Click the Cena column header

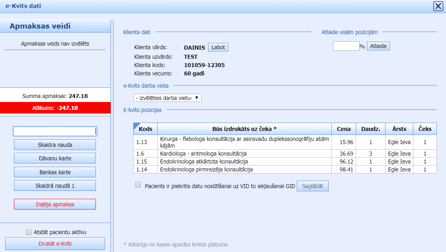pyautogui.click(x=344, y=129)
